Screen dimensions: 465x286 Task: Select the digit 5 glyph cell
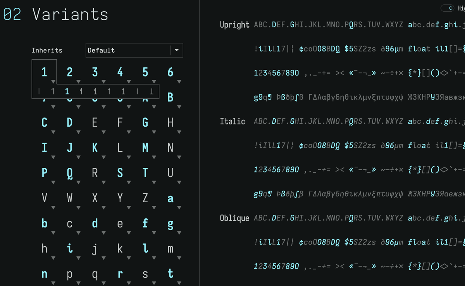145,72
